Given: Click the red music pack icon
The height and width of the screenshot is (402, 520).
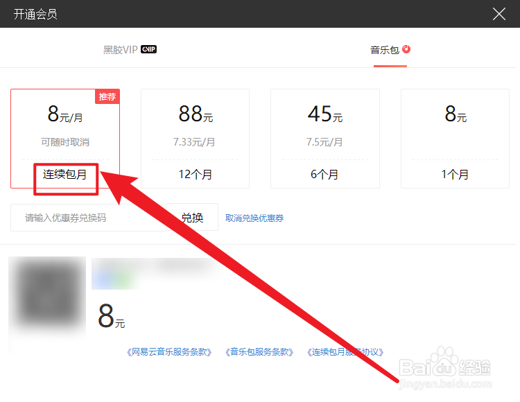Looking at the screenshot, I should (406, 49).
